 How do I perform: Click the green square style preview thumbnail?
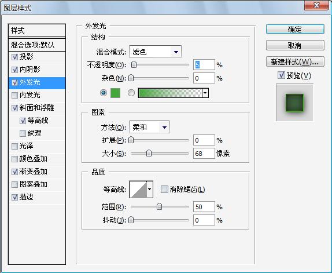coord(294,103)
